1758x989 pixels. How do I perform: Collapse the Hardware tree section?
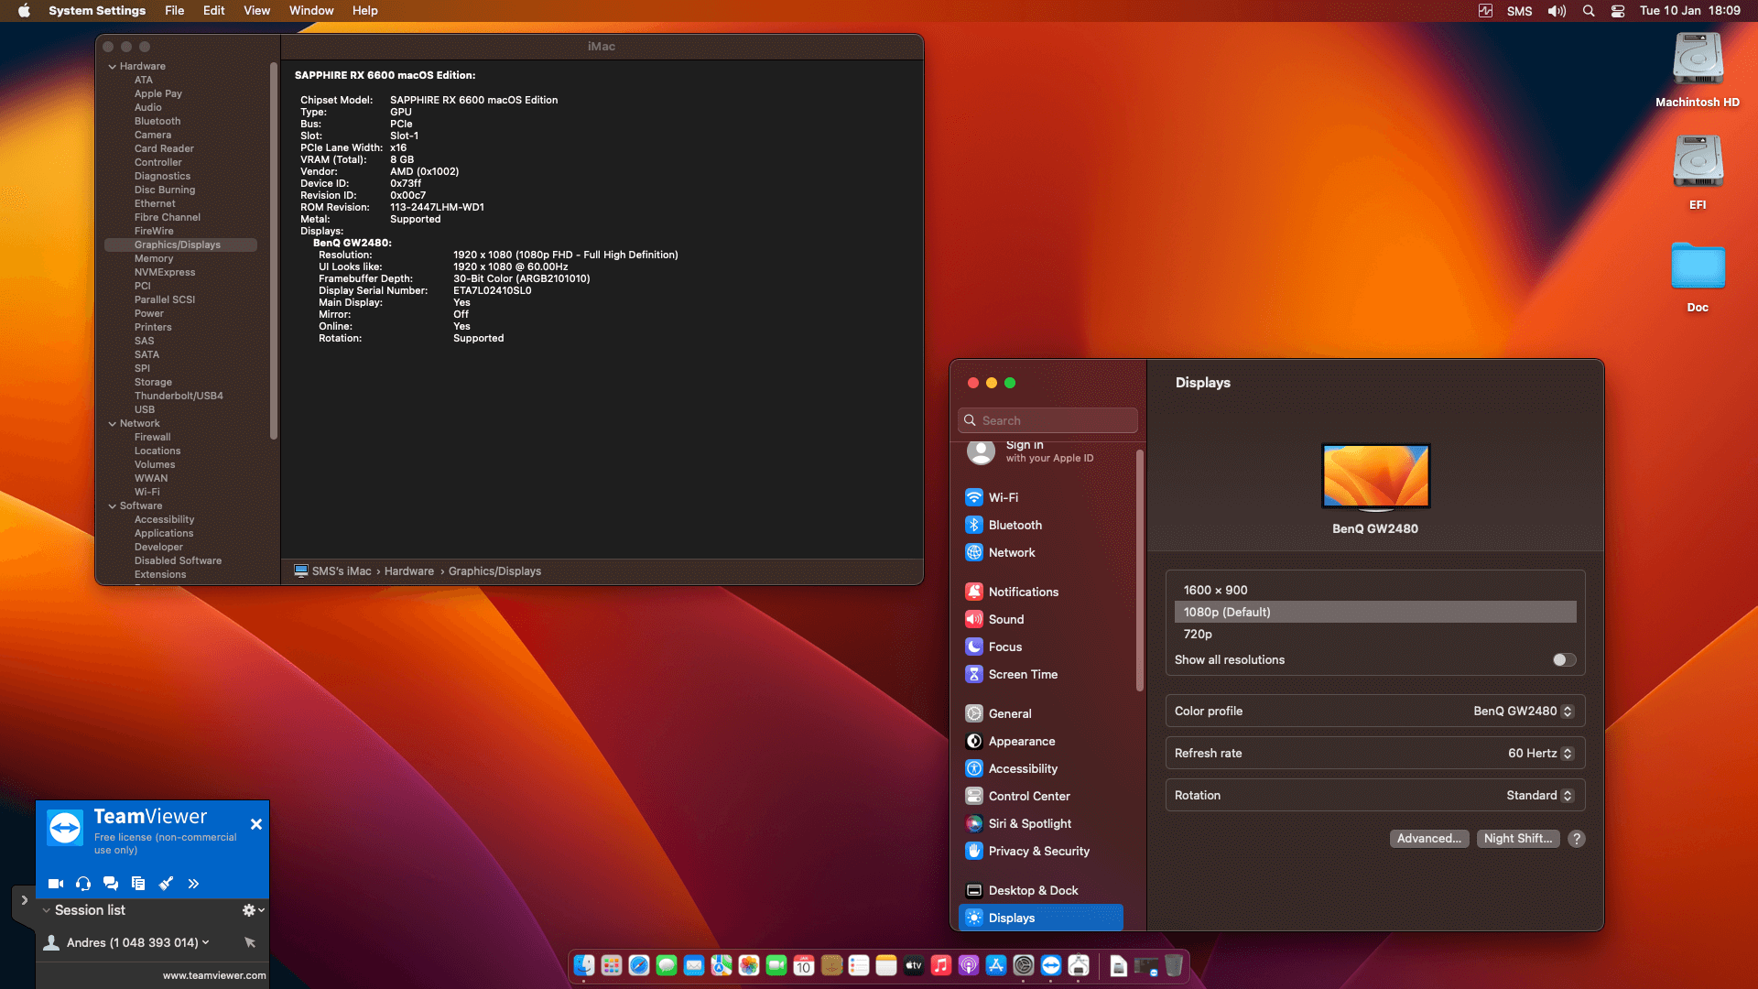[112, 66]
